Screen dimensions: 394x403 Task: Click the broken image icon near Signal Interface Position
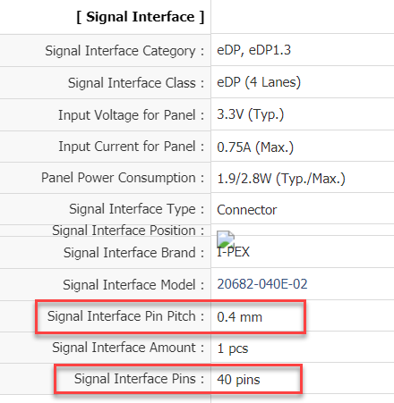(x=226, y=239)
